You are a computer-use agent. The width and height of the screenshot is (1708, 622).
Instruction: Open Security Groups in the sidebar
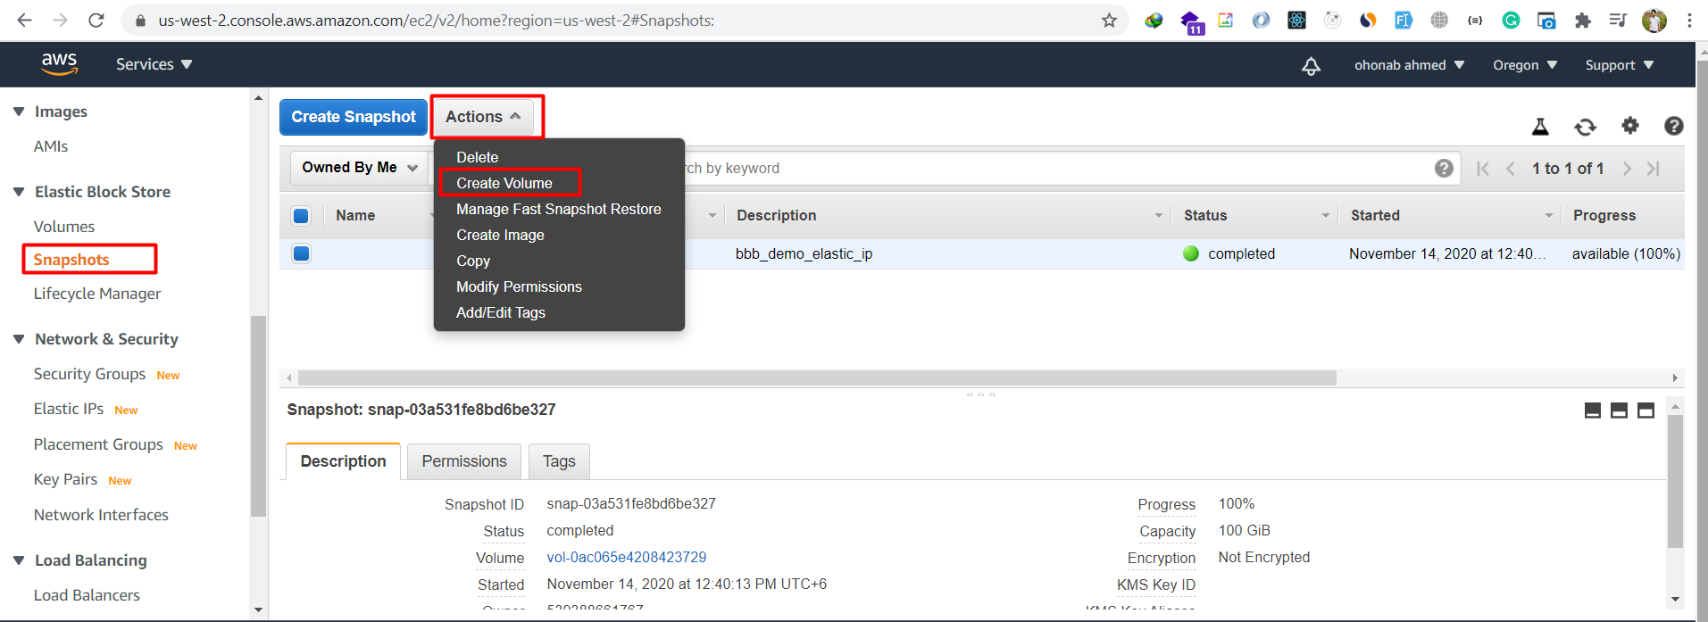point(89,374)
